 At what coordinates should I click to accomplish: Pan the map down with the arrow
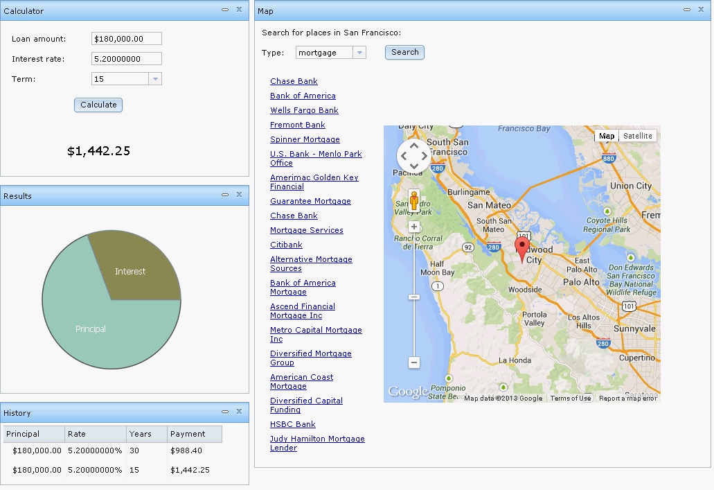tap(414, 166)
